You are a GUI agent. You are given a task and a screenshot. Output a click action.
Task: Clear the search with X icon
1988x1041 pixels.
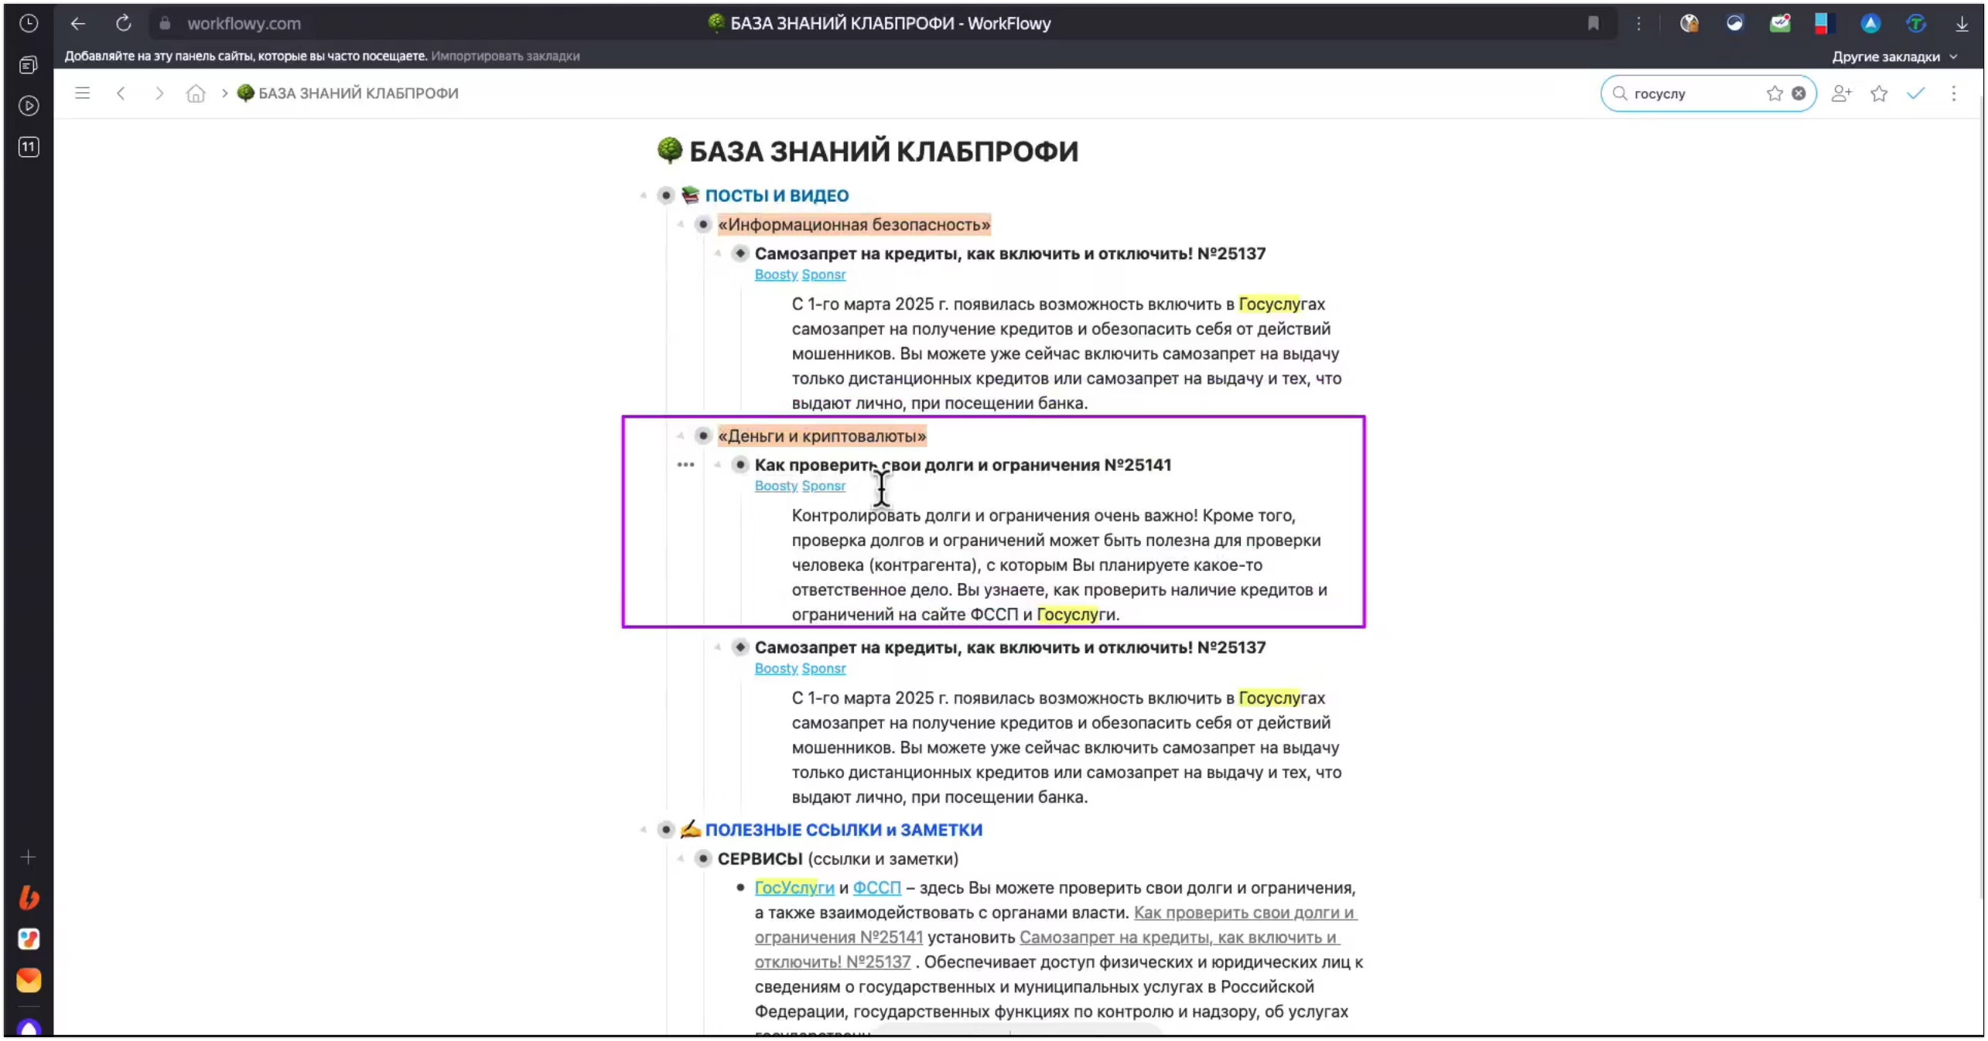[1799, 93]
